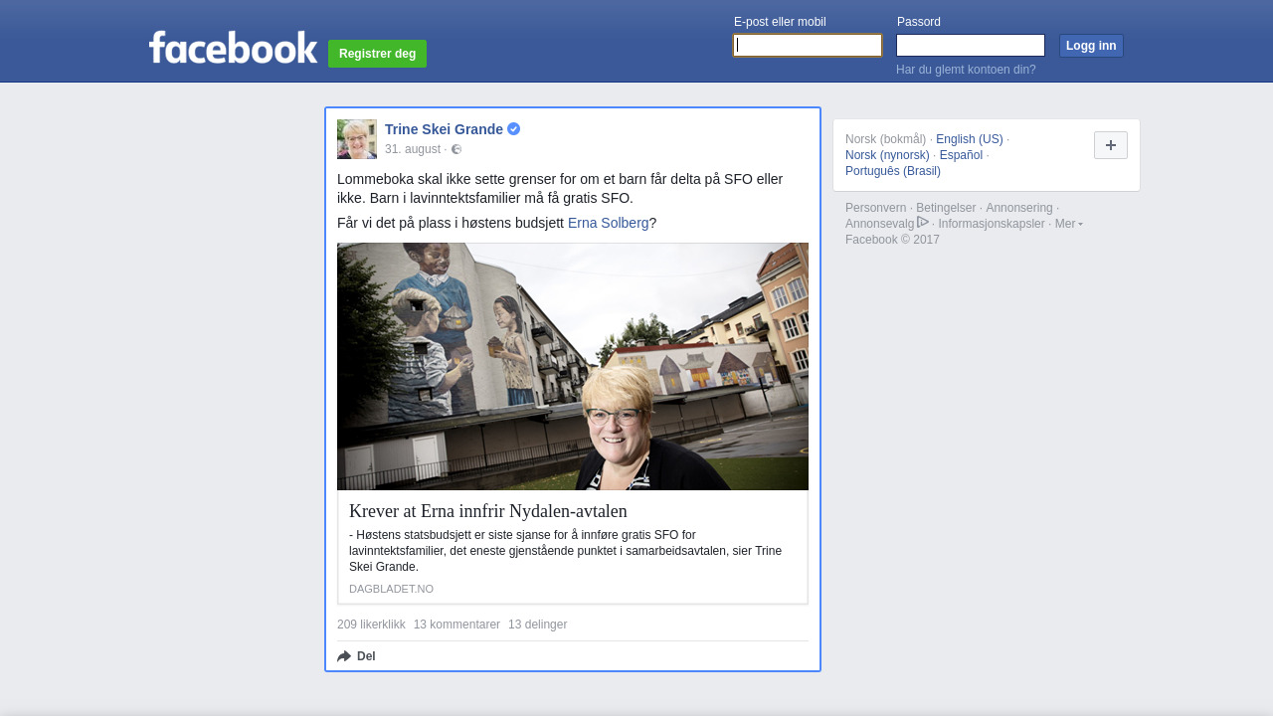Open the Annonsering footer link
This screenshot has width=1273, height=716.
point(1018,208)
